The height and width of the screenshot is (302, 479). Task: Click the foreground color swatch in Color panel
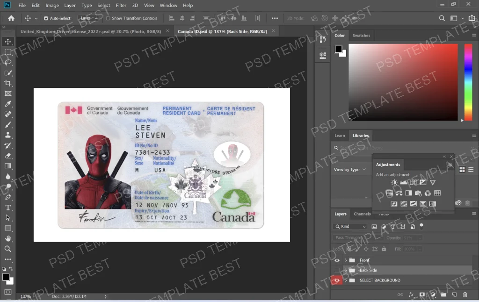[338, 49]
